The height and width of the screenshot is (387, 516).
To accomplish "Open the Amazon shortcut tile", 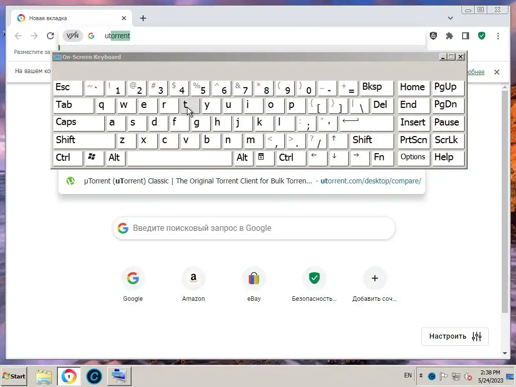I will pos(193,285).
